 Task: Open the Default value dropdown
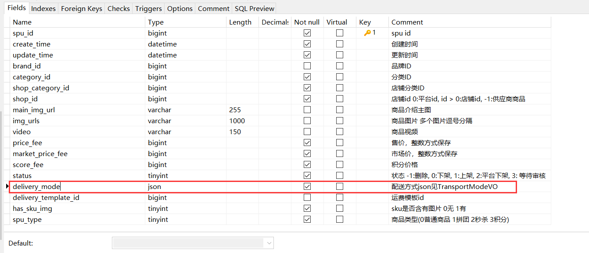coord(268,243)
